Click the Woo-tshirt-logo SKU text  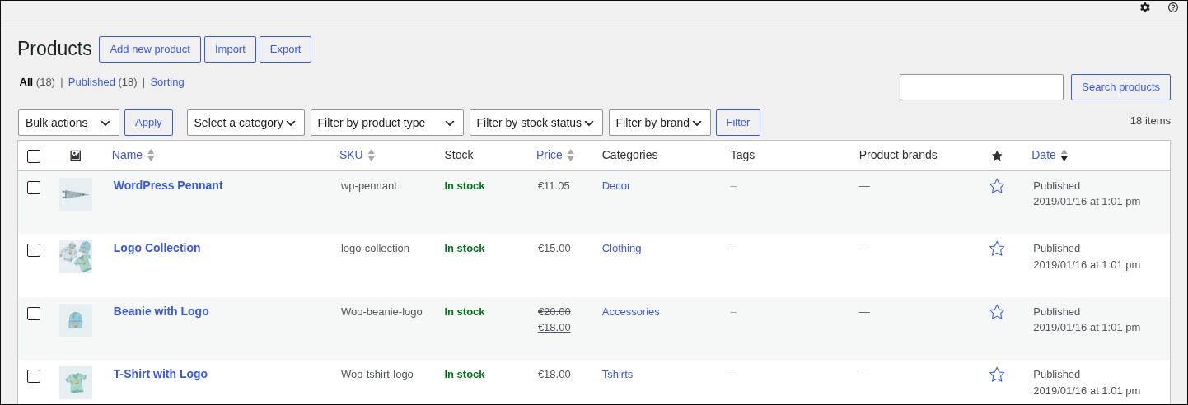377,375
